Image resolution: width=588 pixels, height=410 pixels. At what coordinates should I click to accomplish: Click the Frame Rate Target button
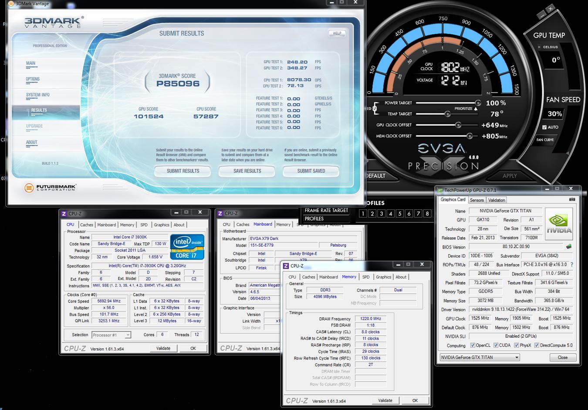tap(326, 210)
